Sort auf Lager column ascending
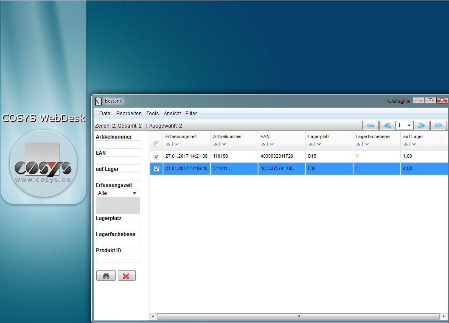This screenshot has width=449, height=323. (406, 144)
